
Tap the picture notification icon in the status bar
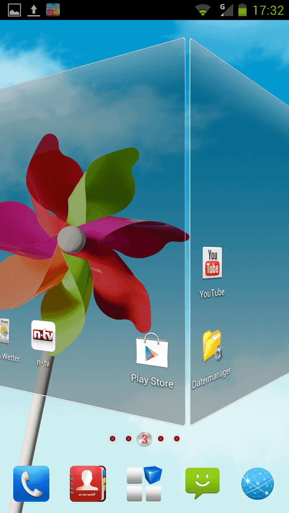(14, 10)
